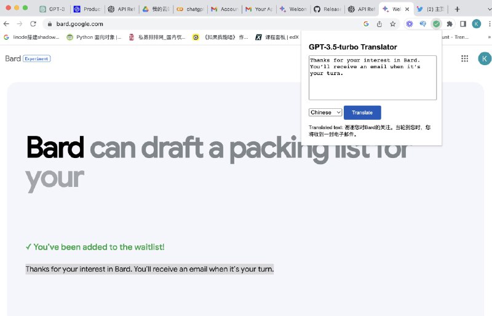The image size is (492, 316).
Task: Switch to the chatgpt tab
Action: point(190,9)
